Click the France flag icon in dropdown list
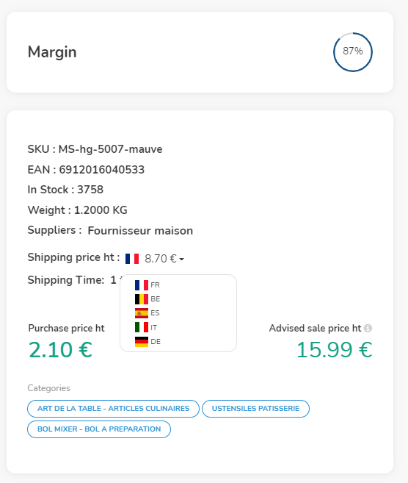408x483 pixels. point(142,285)
